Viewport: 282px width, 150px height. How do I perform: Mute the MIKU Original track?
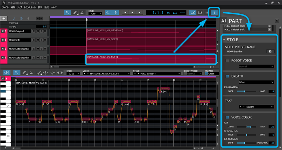(38, 31)
